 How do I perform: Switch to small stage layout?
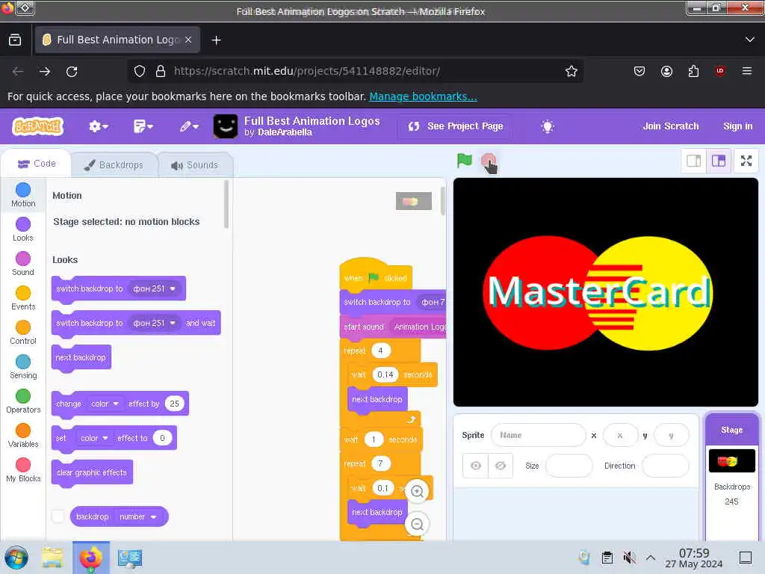click(693, 161)
